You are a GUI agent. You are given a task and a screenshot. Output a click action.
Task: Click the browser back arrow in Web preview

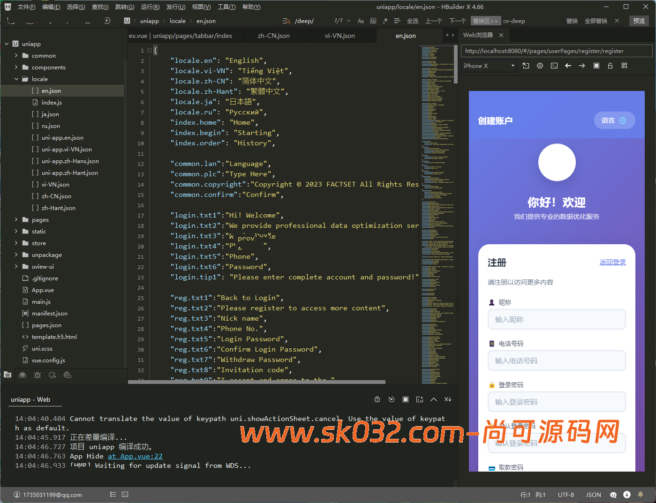568,66
